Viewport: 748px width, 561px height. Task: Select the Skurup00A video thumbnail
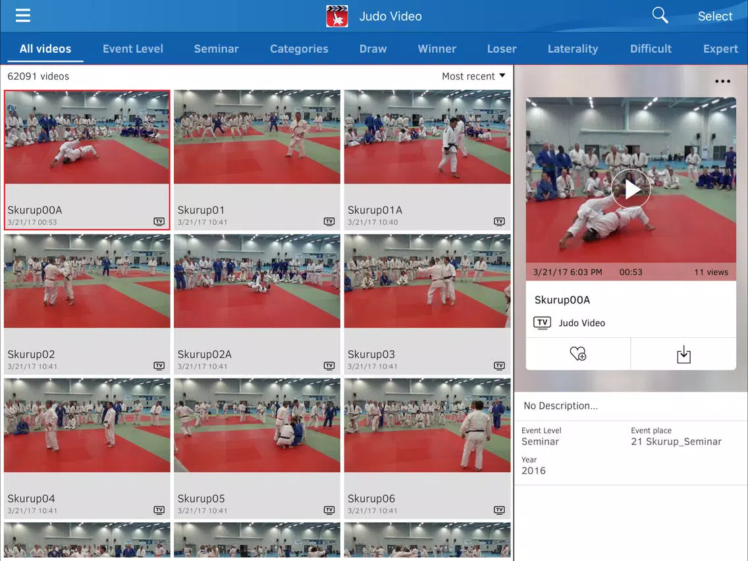pyautogui.click(x=87, y=138)
